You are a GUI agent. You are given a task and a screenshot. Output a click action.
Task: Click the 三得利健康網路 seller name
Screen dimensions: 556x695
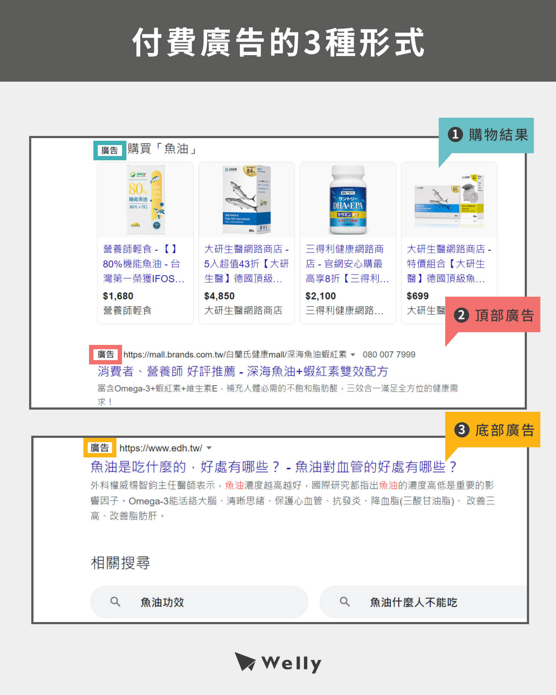[344, 311]
